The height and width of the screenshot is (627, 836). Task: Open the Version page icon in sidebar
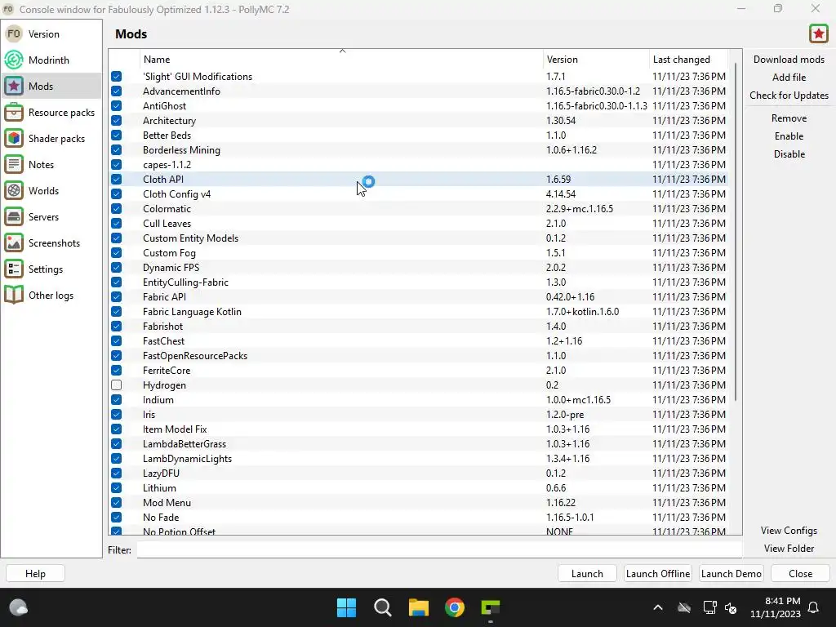coord(14,34)
